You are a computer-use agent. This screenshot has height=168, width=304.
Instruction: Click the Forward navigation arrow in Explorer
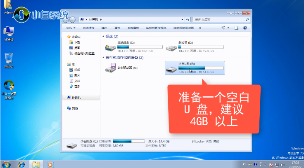73,19
